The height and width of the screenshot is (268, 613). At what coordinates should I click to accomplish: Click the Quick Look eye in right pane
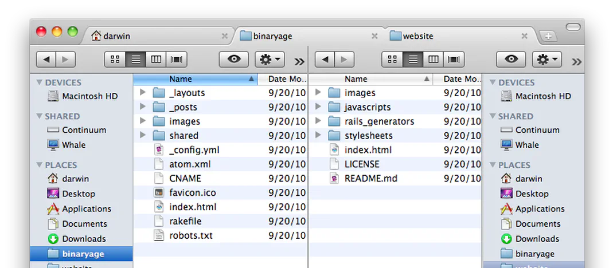(x=511, y=60)
